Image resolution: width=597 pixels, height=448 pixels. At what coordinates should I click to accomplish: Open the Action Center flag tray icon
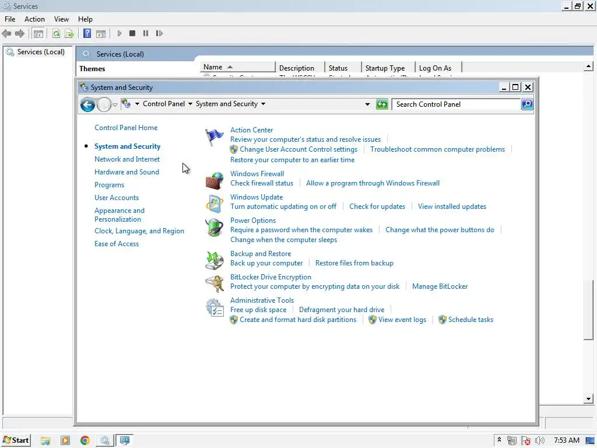point(526,441)
